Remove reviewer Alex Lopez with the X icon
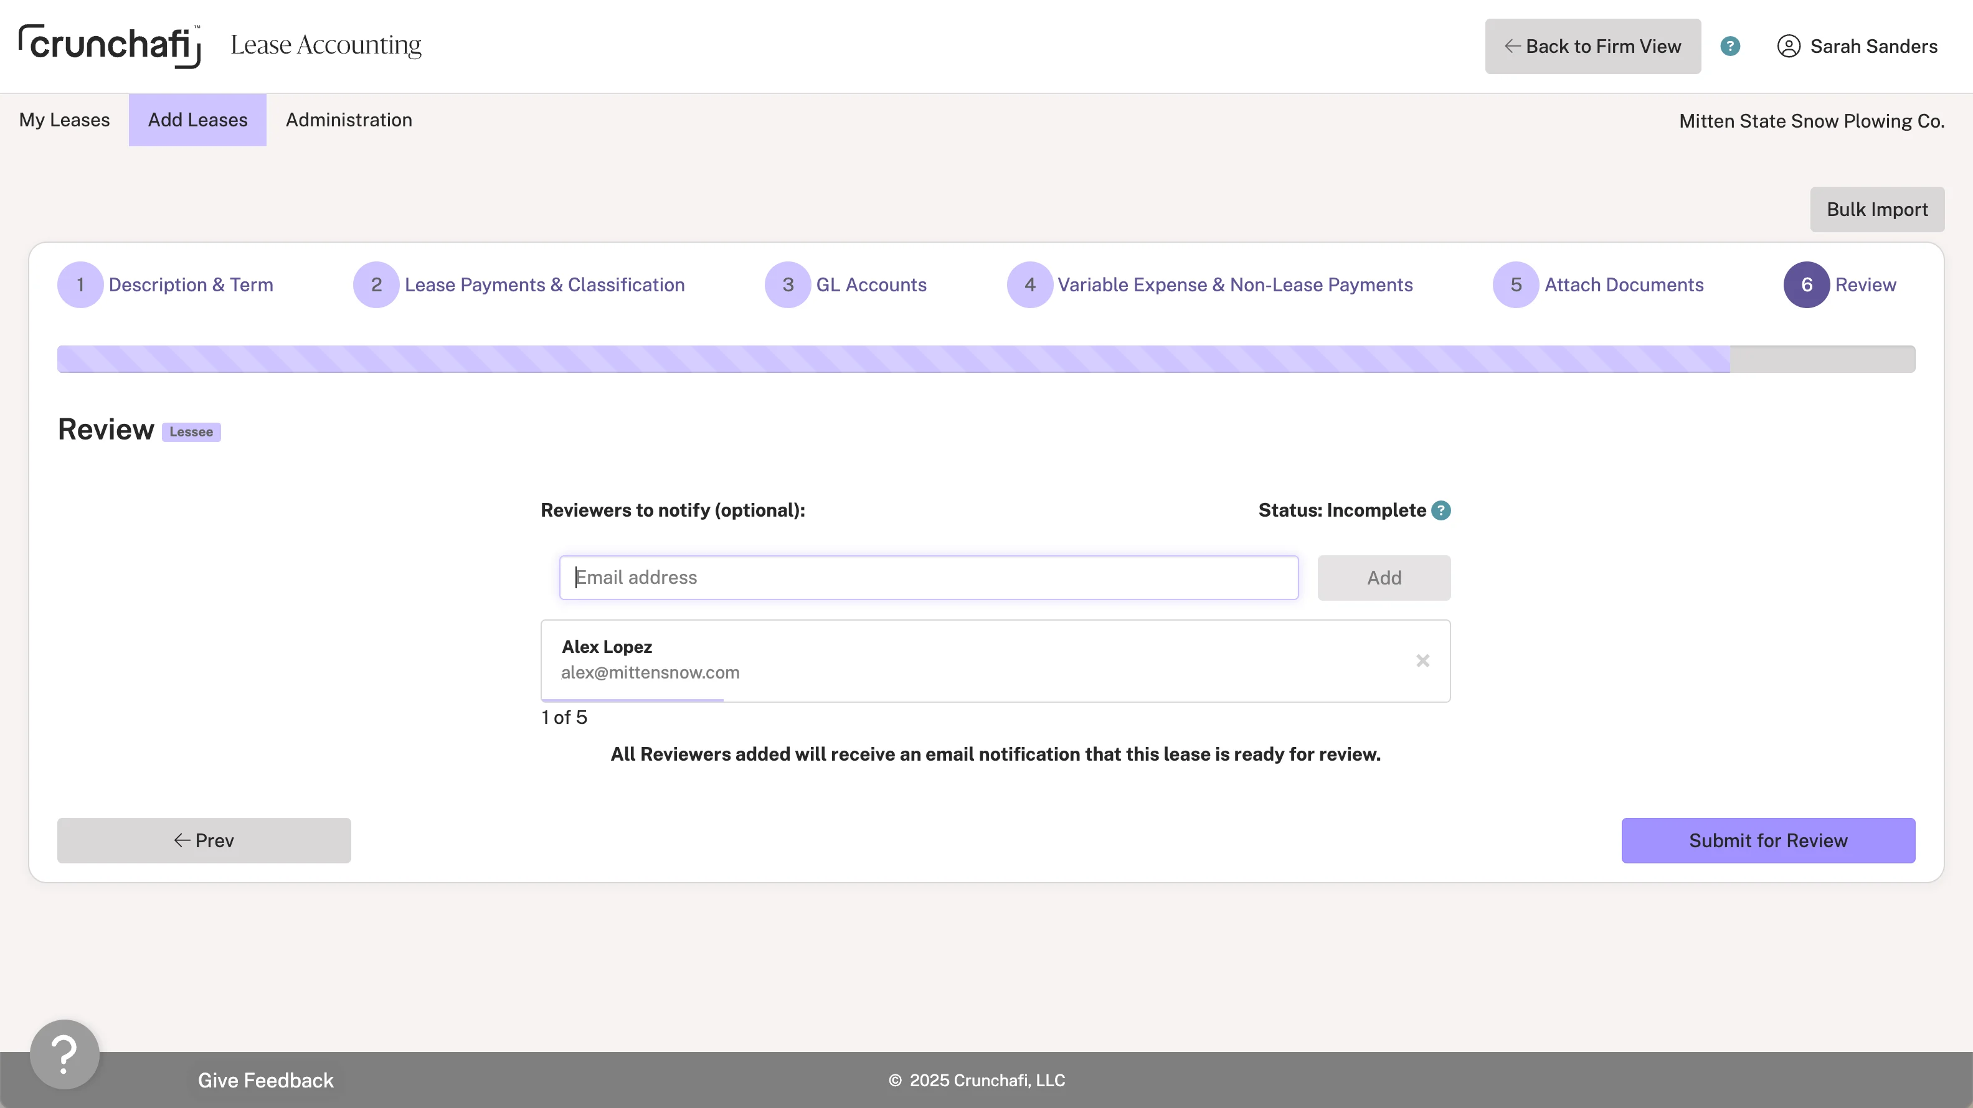 [x=1422, y=661]
